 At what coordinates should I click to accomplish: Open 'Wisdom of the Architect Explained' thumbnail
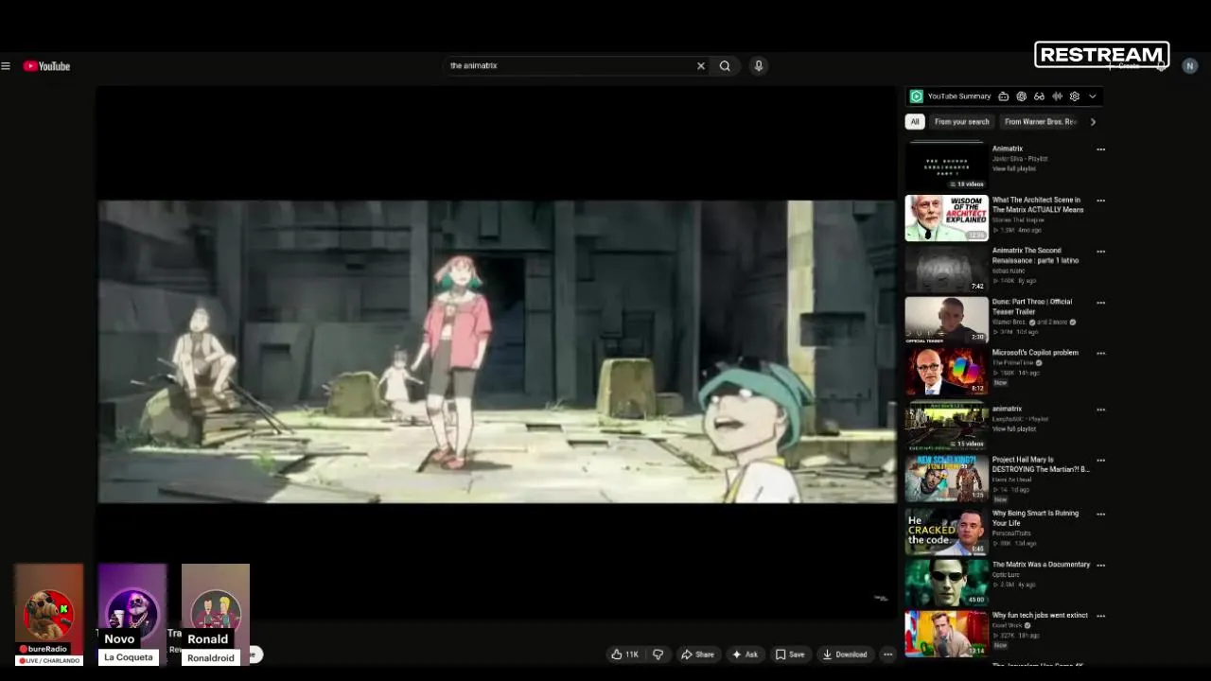coord(947,218)
